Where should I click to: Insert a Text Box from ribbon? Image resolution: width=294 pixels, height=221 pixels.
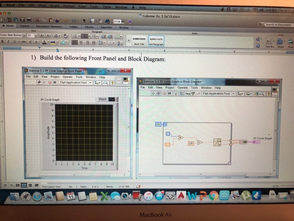(x=270, y=43)
